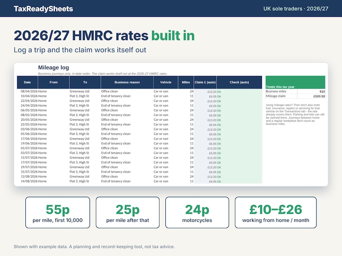Click the date cell 08/05/2026

coord(29,115)
